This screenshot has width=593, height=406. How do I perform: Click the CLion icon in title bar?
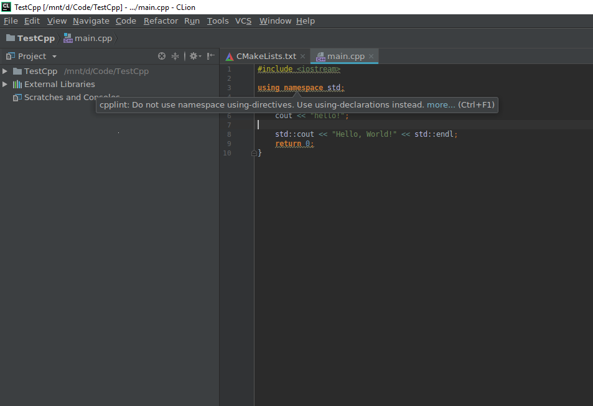[x=6, y=7]
